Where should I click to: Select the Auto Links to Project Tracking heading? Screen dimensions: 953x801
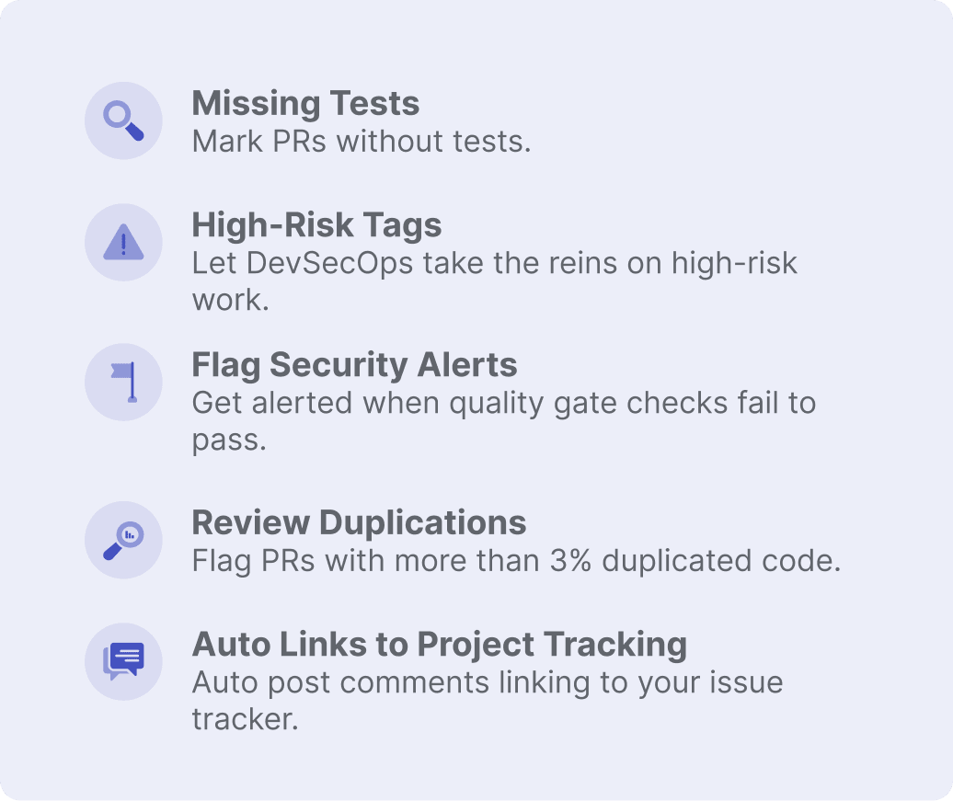click(440, 645)
